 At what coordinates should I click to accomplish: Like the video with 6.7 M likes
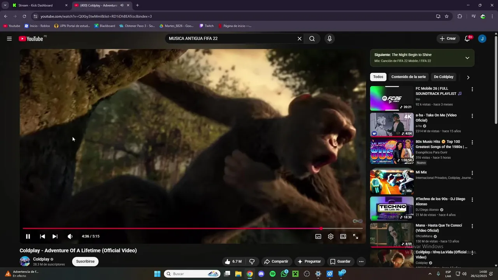tap(233, 261)
